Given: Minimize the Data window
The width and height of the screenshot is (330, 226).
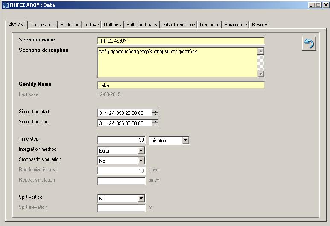Looking at the screenshot, I should [x=311, y=5].
